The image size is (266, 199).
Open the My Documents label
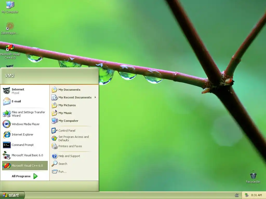pos(69,90)
